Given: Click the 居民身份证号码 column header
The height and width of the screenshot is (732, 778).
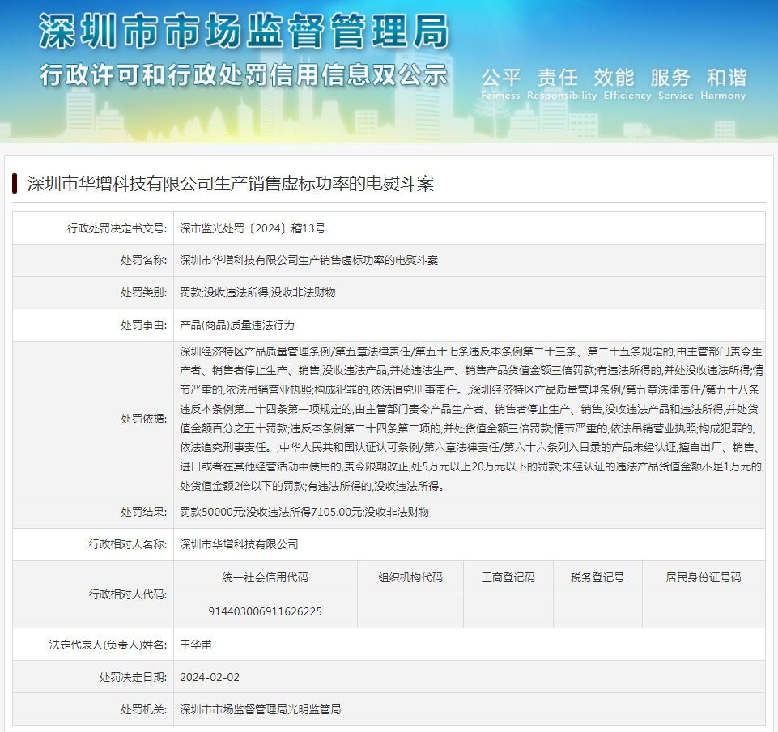Looking at the screenshot, I should (704, 577).
